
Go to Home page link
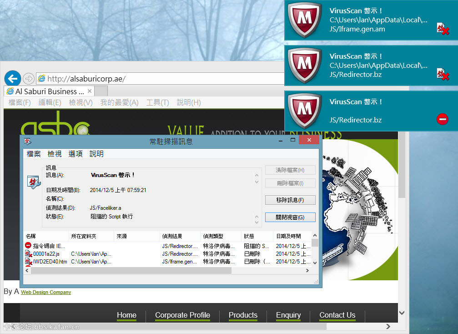(x=126, y=315)
